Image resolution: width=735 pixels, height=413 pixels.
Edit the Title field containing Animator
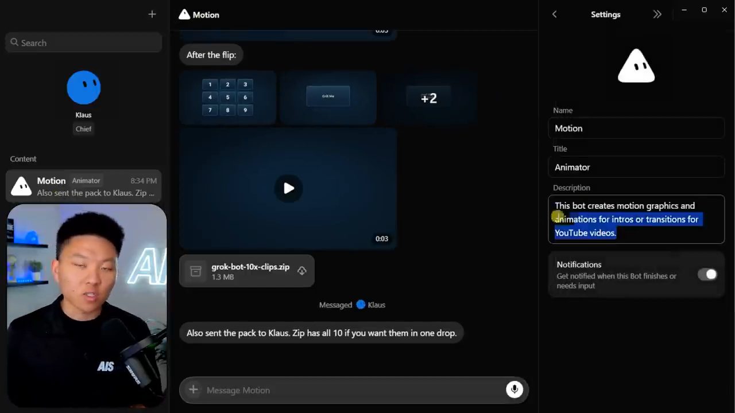(x=636, y=167)
